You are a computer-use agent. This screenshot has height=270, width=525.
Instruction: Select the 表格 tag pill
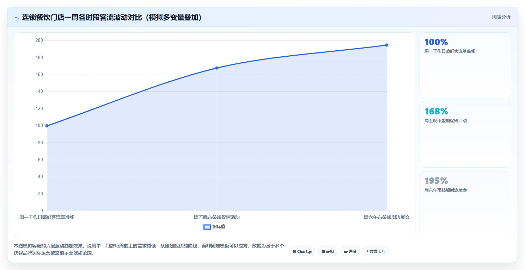pos(328,251)
